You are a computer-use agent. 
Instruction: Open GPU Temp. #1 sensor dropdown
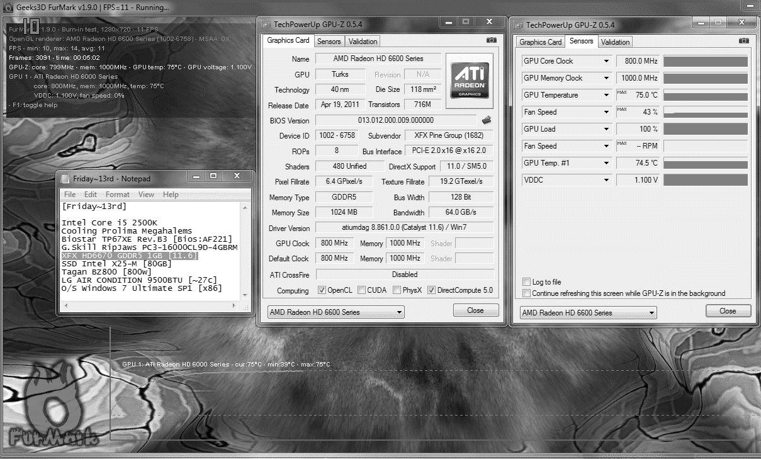click(x=567, y=163)
